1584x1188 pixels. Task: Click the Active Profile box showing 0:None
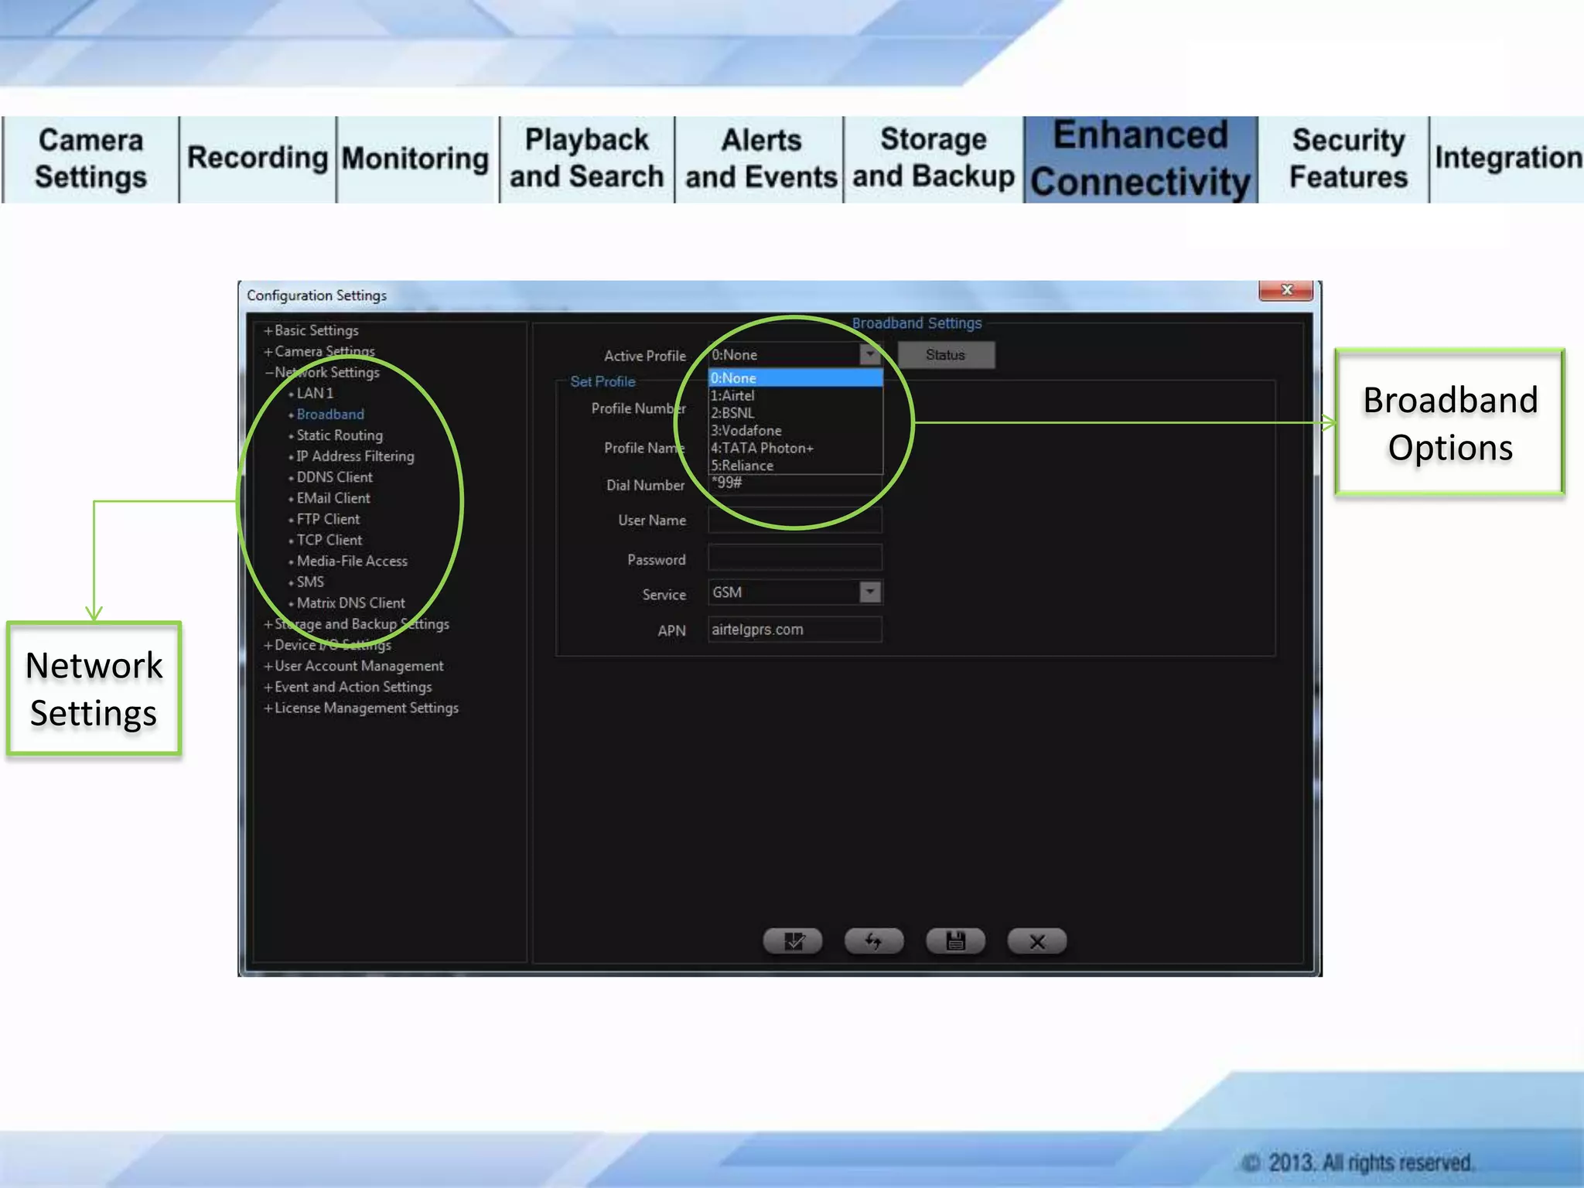pyautogui.click(x=795, y=355)
